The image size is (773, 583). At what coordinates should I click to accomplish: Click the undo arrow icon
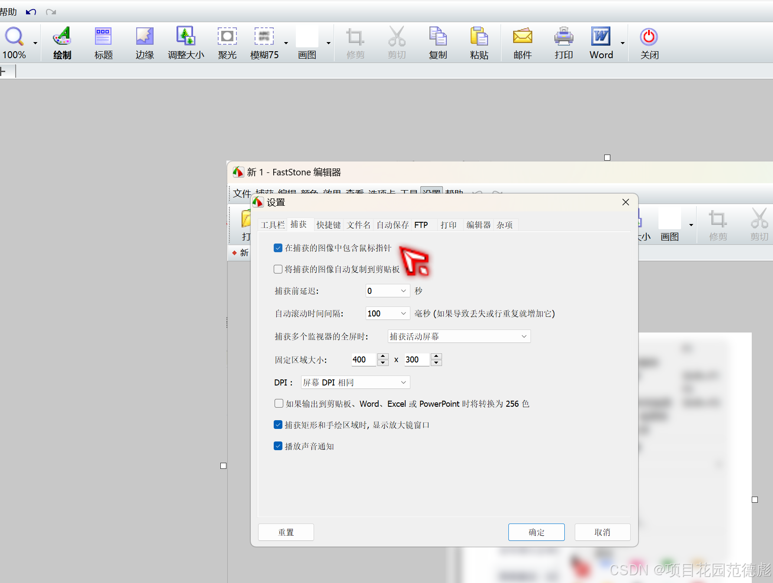click(x=31, y=12)
